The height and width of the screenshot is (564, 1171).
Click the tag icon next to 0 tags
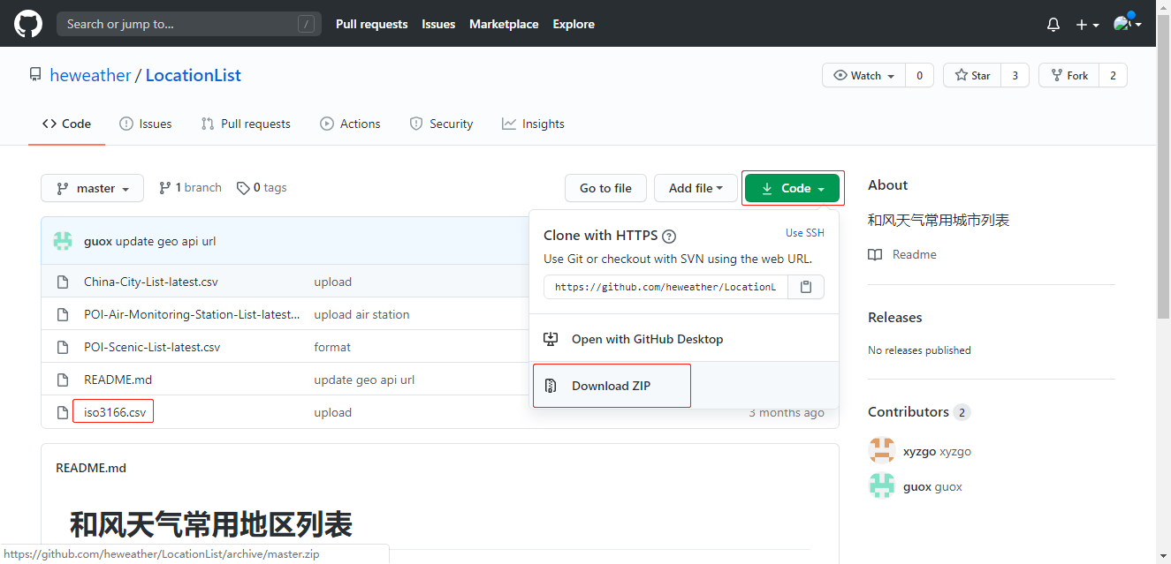pos(242,188)
